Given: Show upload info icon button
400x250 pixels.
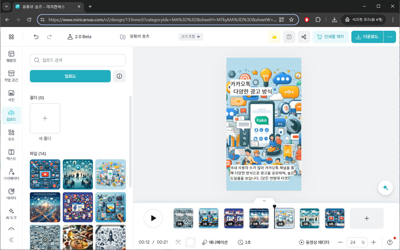Looking at the screenshot, I should pos(119,76).
